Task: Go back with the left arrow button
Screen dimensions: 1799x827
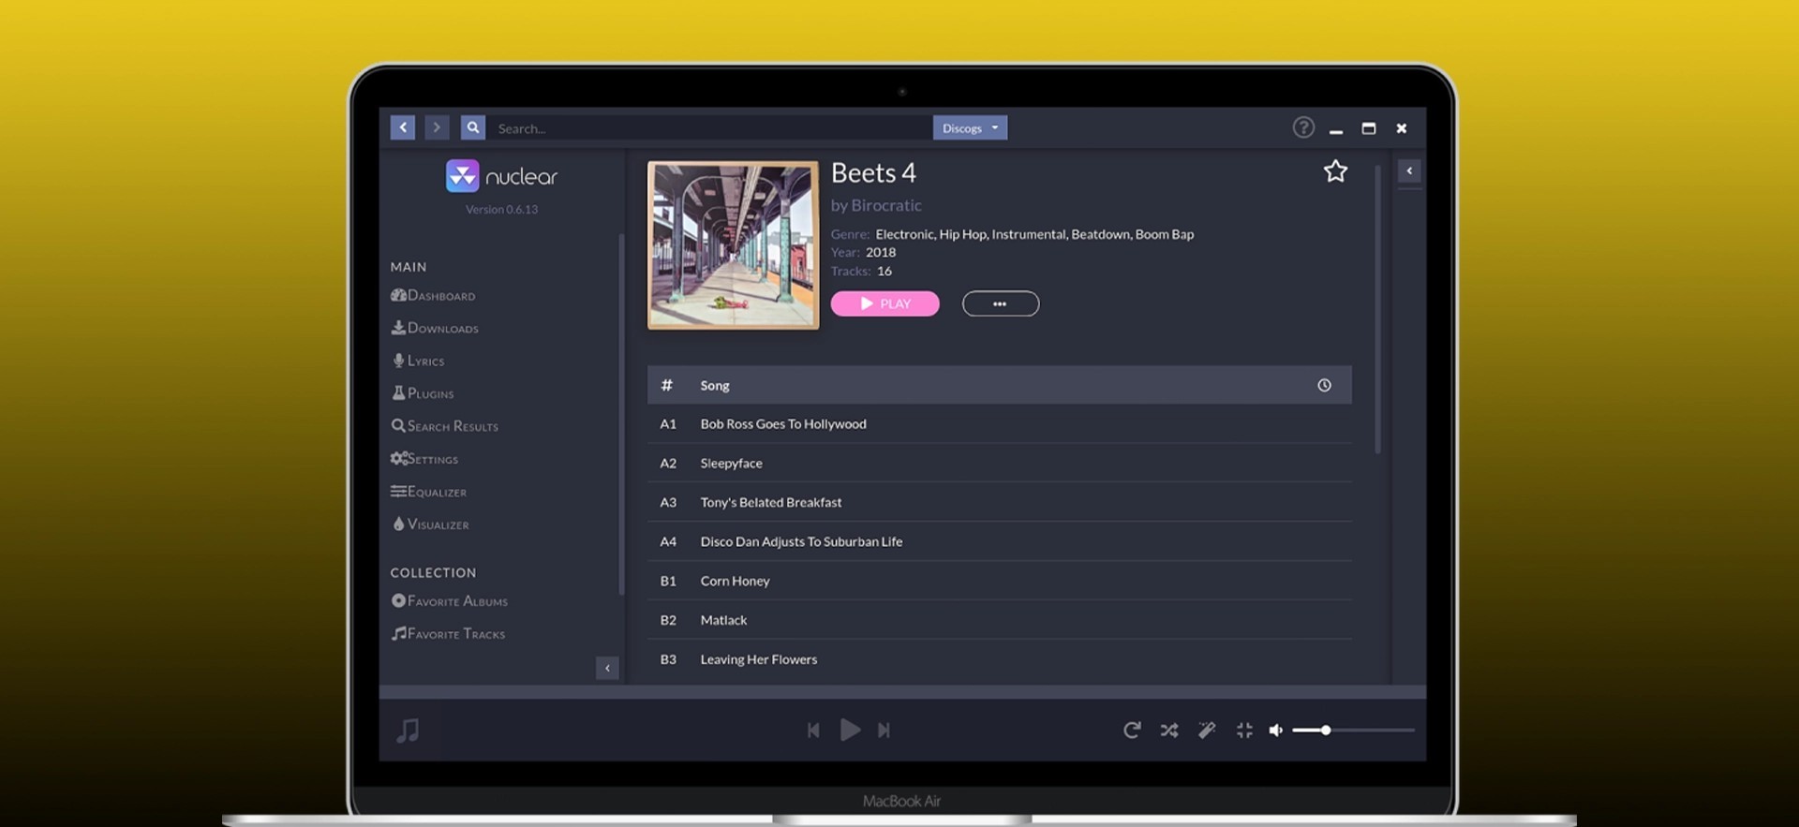Action: click(x=402, y=127)
